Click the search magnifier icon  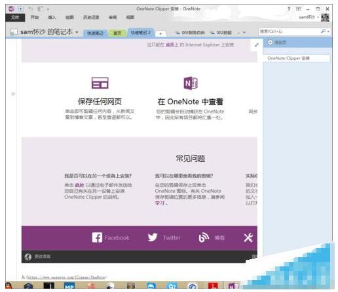pyautogui.click(x=324, y=31)
